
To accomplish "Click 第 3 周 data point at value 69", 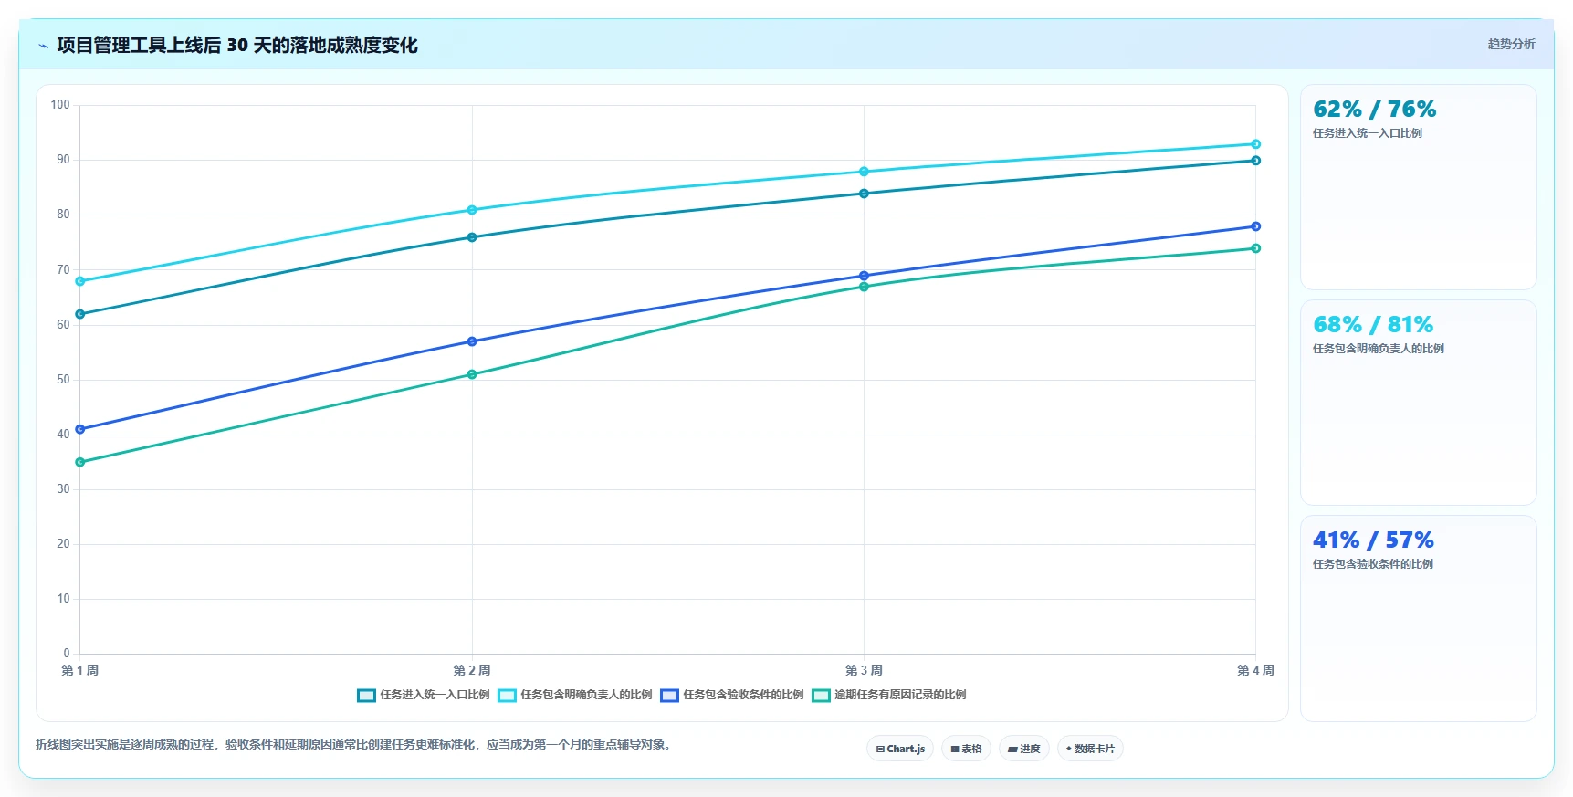I will (864, 276).
